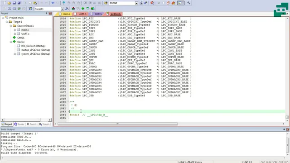Image resolution: width=290 pixels, height=163 pixels.
Task: Open Configuration wrench icon
Action: 188,3
